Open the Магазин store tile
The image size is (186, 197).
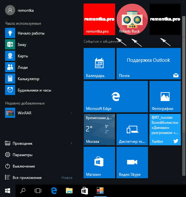coord(99,162)
